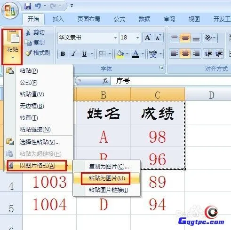The width and height of the screenshot is (231, 230).
Task: Toggle bold formatting
Action: 63,54
